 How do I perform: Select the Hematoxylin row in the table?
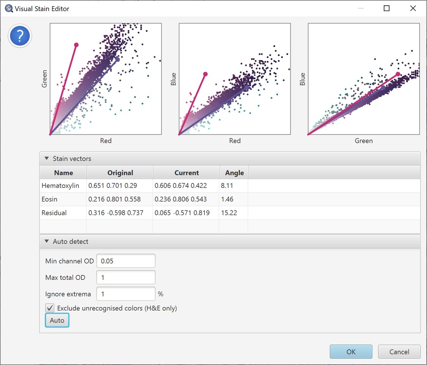point(230,186)
